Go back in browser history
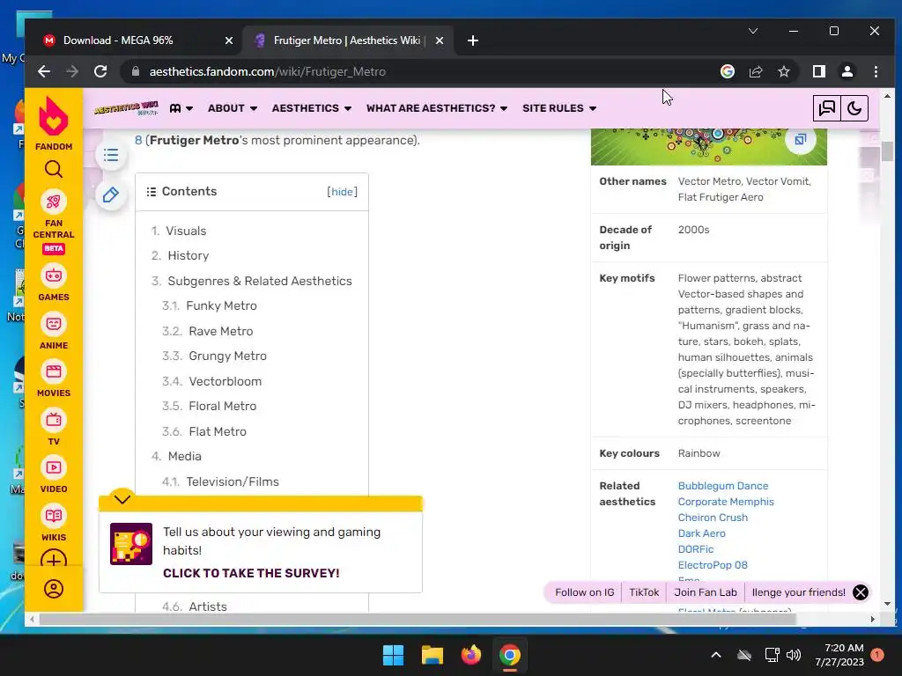902x676 pixels. coord(44,71)
